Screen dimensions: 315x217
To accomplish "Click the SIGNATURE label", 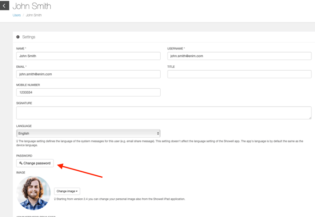I will 24,103.
